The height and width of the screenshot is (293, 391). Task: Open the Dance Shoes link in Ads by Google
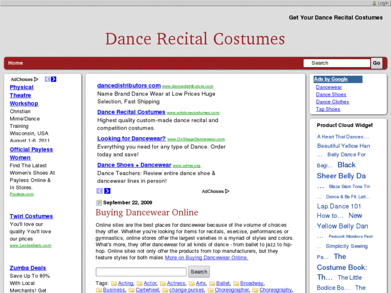(331, 95)
